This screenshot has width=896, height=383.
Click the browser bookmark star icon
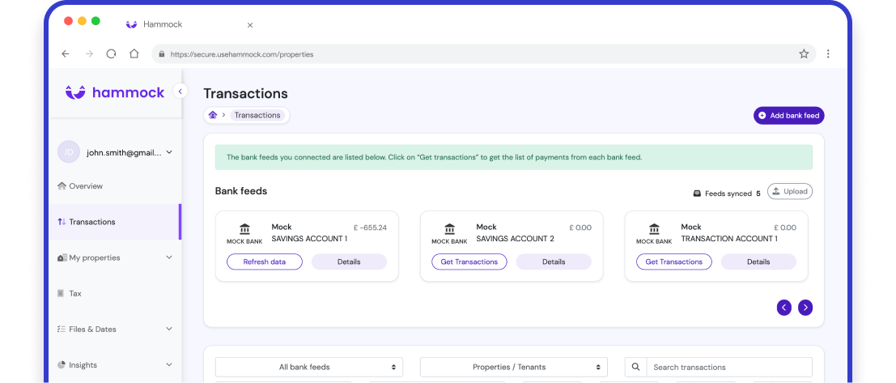[804, 54]
